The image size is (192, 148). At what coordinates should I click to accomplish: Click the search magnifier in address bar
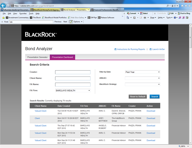(x=168, y=6)
